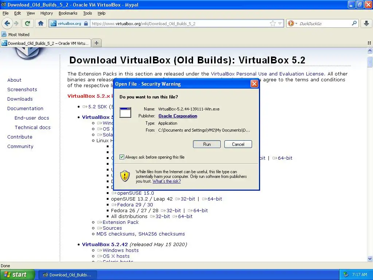
Task: Click the 7:17 AM taskbar clock
Action: coord(360,275)
